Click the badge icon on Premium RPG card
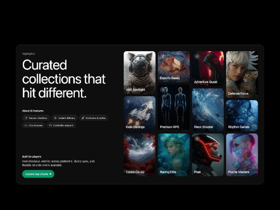 pos(163,90)
